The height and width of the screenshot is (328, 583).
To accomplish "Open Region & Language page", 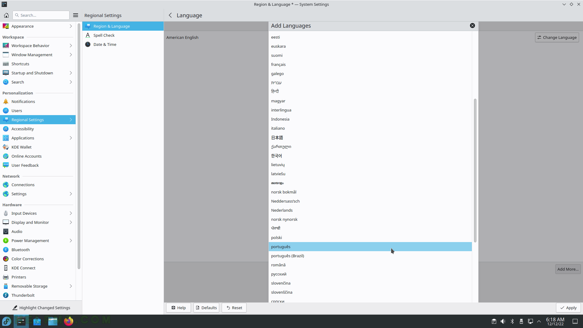I will point(123,26).
